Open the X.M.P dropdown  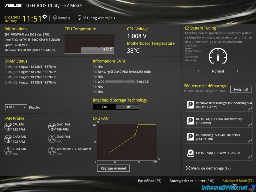(16, 107)
